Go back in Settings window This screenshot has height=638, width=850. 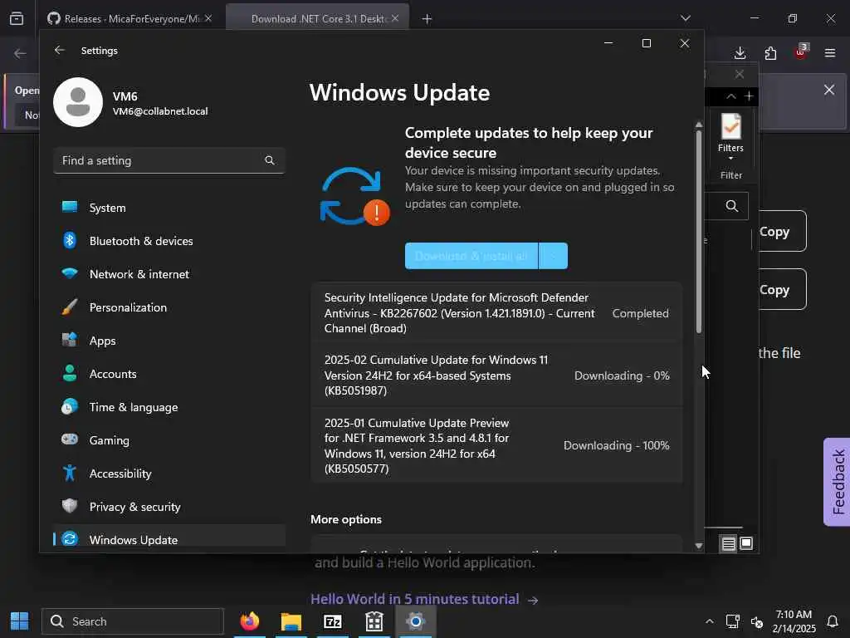click(x=60, y=50)
